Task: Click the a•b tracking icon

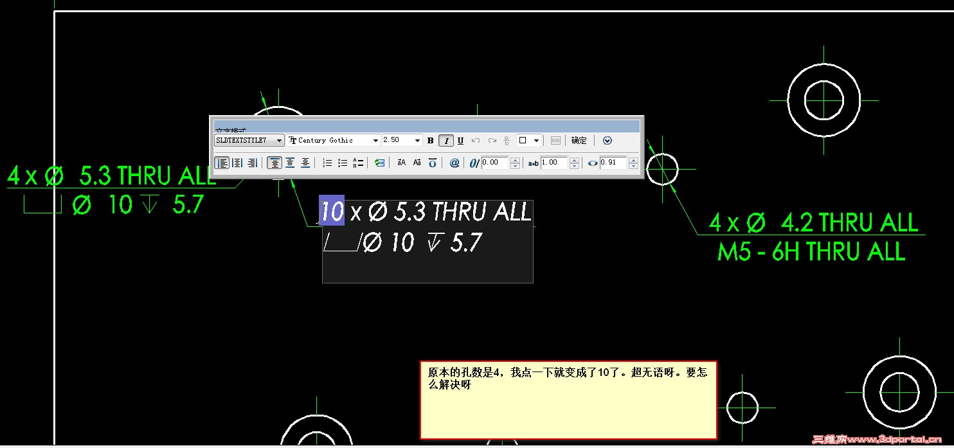Action: click(534, 163)
